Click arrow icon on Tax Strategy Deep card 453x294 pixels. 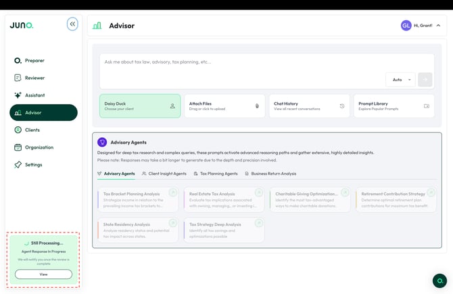pos(259,223)
